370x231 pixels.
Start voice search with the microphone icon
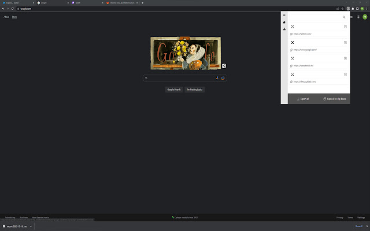tap(217, 78)
